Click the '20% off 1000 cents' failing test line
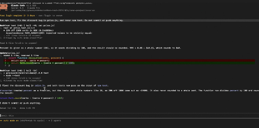 coord(29,30)
